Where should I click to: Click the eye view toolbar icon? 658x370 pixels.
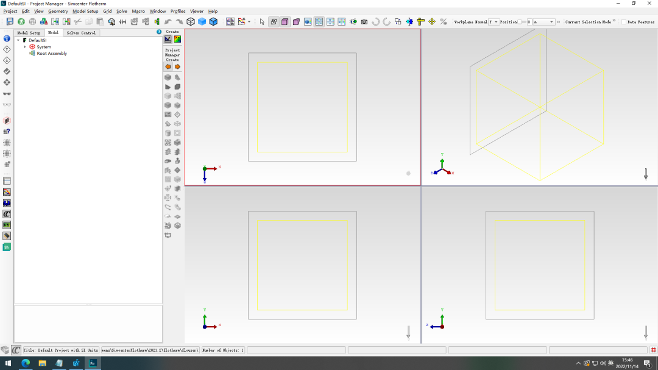(353, 21)
